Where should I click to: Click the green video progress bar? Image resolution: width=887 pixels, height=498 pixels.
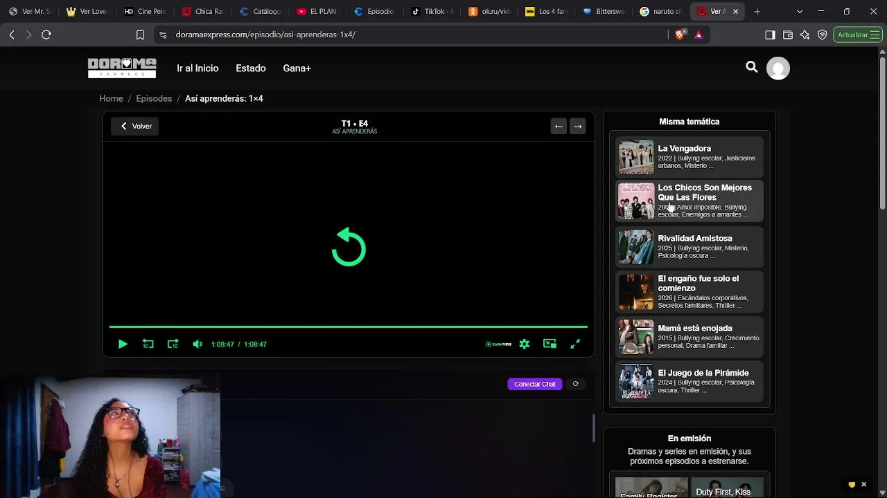point(349,326)
